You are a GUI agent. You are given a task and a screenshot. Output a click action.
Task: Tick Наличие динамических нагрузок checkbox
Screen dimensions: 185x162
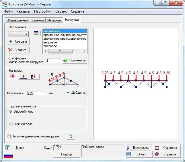pyautogui.click(x=9, y=137)
